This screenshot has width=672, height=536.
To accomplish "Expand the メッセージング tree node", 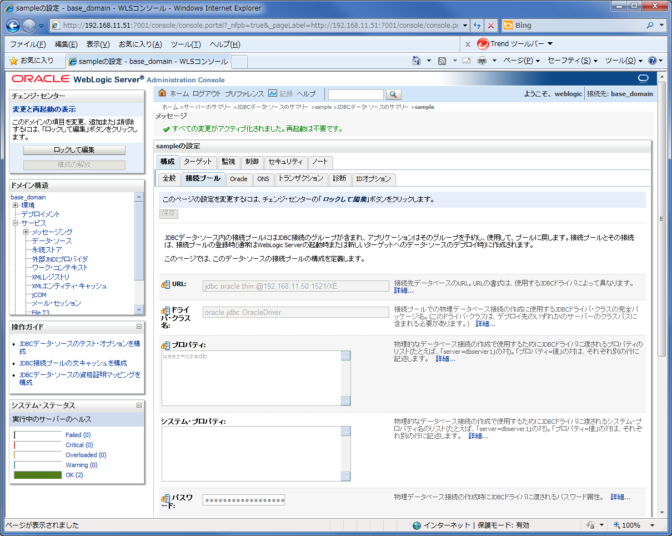I will point(26,232).
